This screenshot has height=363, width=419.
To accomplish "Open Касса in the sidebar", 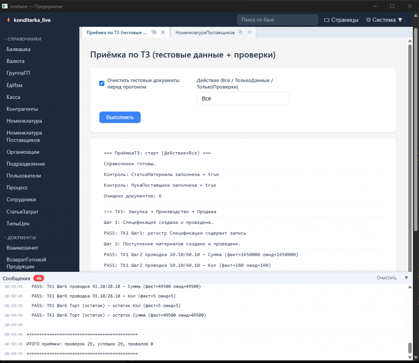I will [14, 97].
